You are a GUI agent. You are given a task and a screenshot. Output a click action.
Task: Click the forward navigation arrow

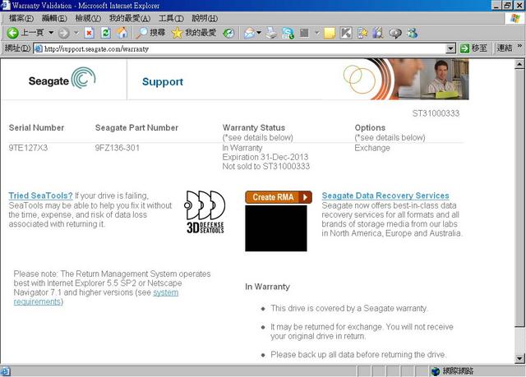point(64,33)
